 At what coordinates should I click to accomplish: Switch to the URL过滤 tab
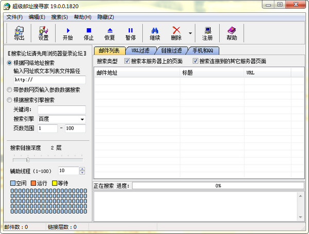click(x=140, y=50)
